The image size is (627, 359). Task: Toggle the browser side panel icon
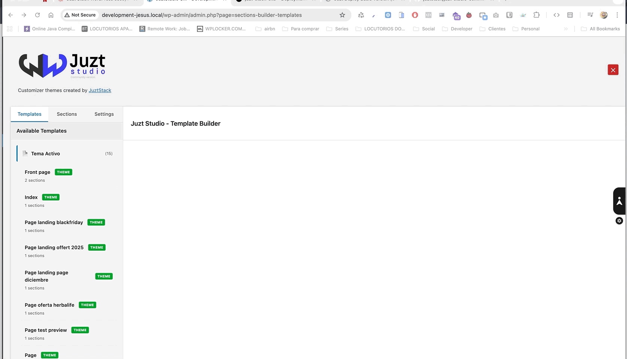570,15
